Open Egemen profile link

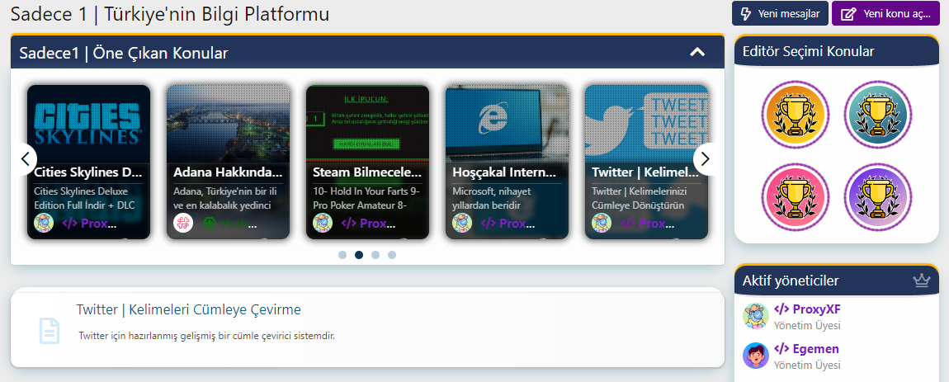coord(807,349)
